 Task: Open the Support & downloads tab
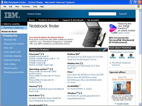pyautogui.click(x=73, y=20)
